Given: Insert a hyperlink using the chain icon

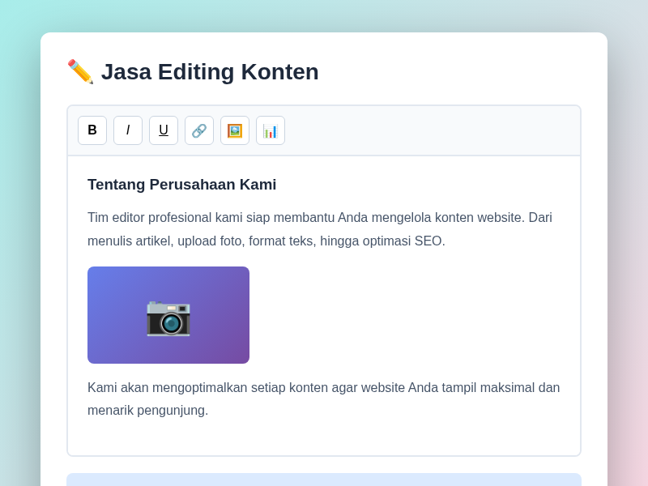Looking at the screenshot, I should pos(199,130).
